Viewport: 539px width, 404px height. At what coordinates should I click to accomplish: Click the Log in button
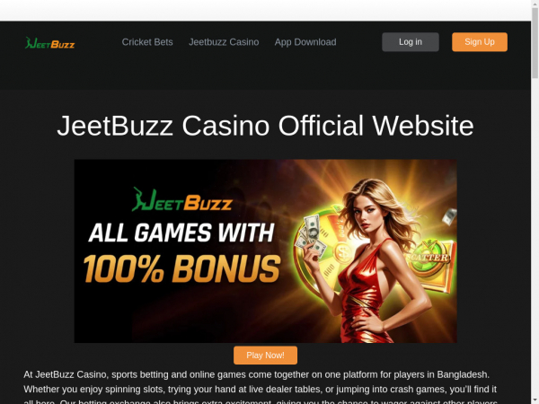pos(411,42)
